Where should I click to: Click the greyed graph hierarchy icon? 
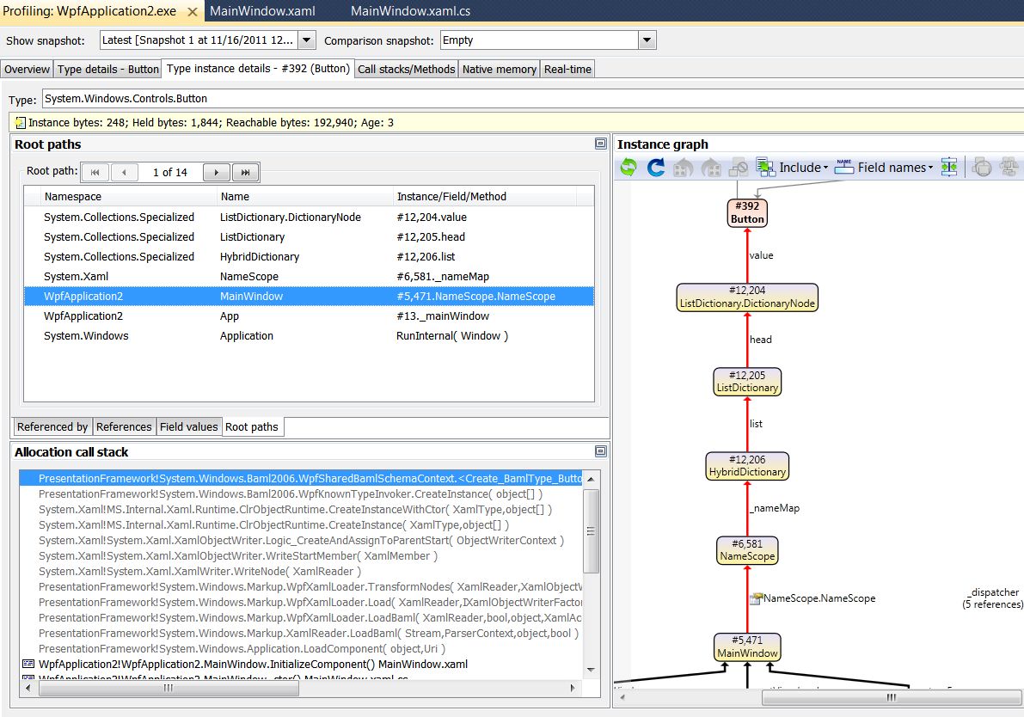click(x=1009, y=168)
